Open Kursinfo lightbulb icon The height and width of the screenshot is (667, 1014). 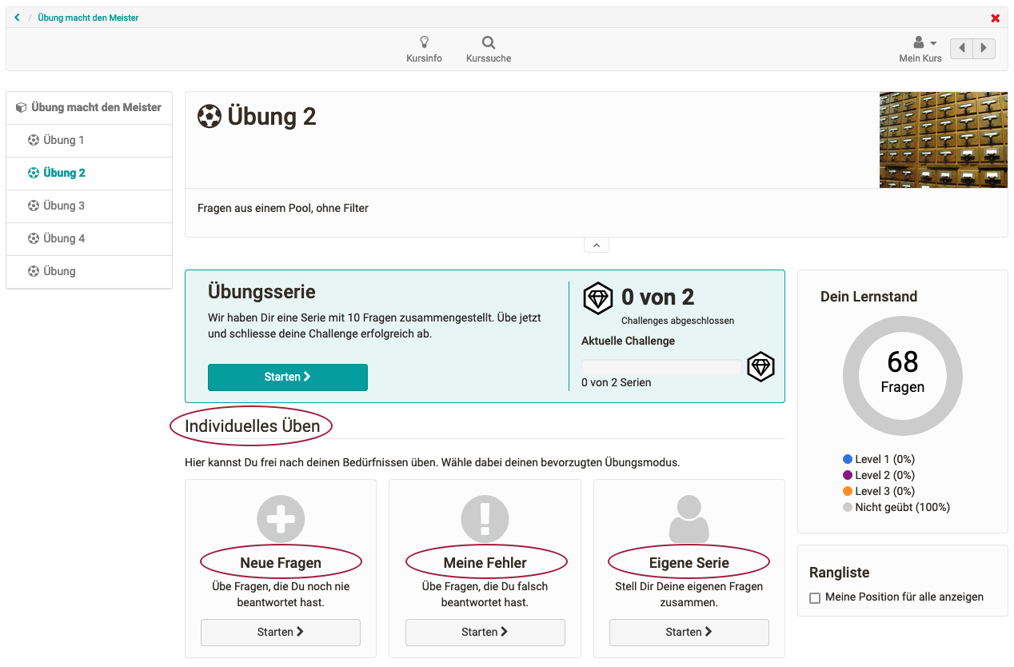tap(424, 43)
